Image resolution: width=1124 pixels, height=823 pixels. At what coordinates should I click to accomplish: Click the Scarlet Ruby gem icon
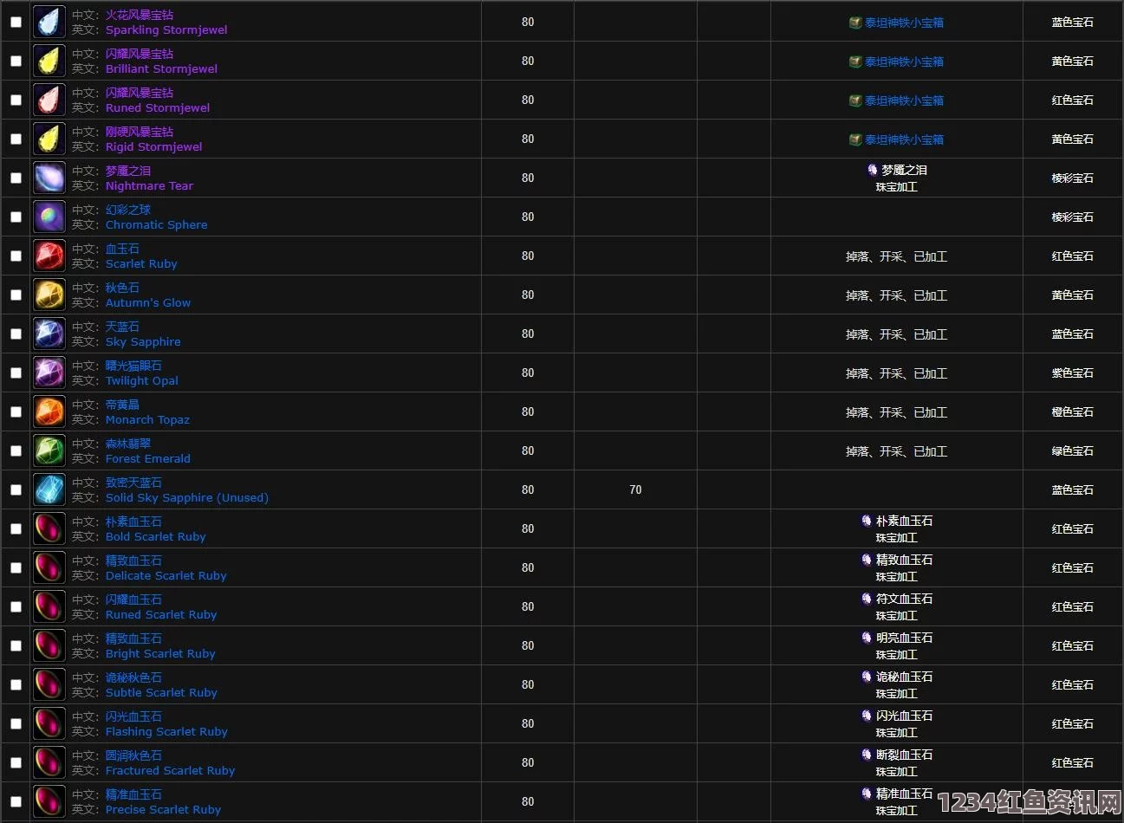coord(49,256)
